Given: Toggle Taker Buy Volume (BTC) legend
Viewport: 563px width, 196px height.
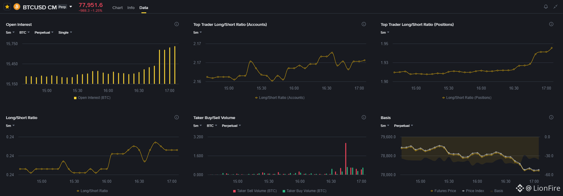Looking at the screenshot, I should click(305, 191).
